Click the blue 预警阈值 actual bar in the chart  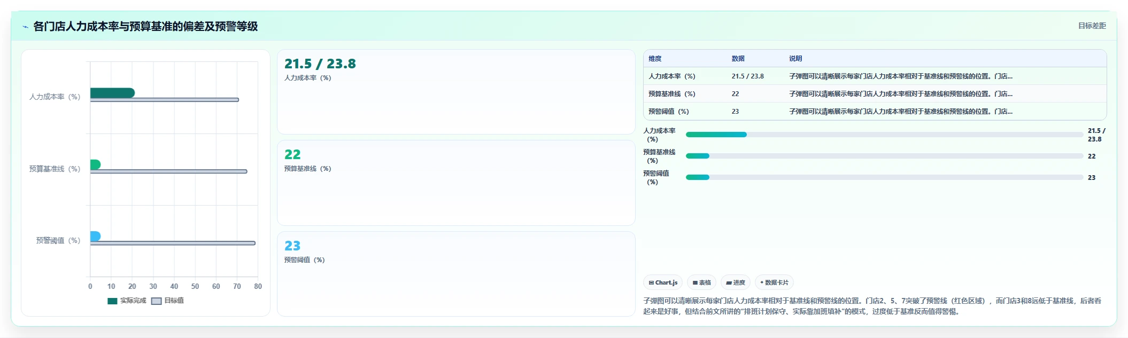coord(95,236)
